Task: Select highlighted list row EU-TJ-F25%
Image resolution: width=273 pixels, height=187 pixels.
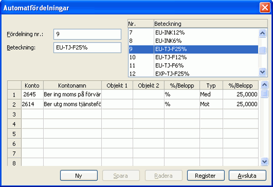Action: 193,49
